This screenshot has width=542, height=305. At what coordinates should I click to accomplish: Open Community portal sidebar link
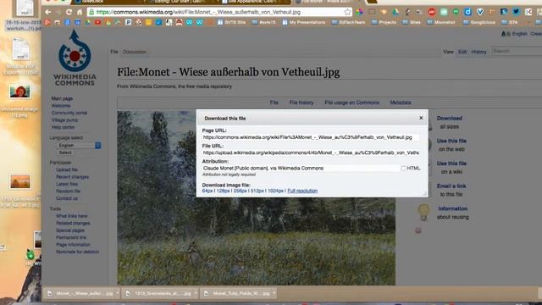point(69,113)
